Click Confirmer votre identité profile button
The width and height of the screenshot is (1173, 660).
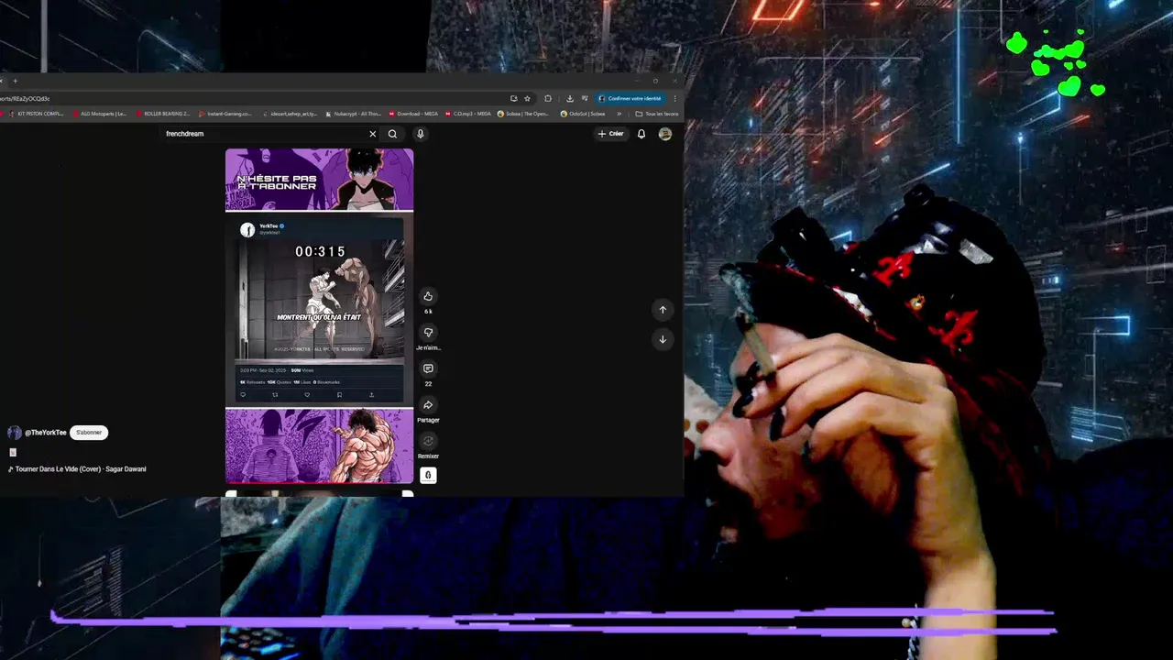[x=630, y=98]
